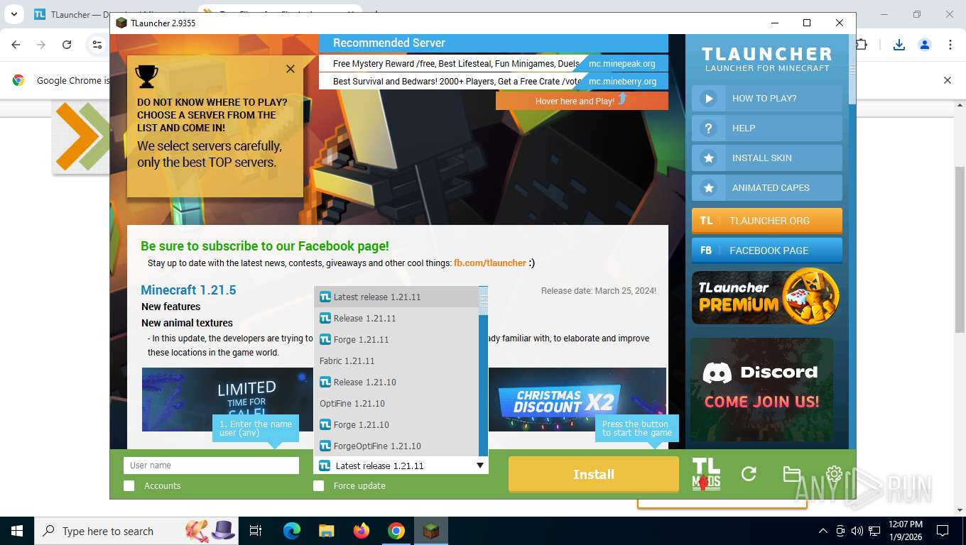966x545 pixels.
Task: Visit TLAUNCHER.ORG orange button
Action: click(767, 221)
